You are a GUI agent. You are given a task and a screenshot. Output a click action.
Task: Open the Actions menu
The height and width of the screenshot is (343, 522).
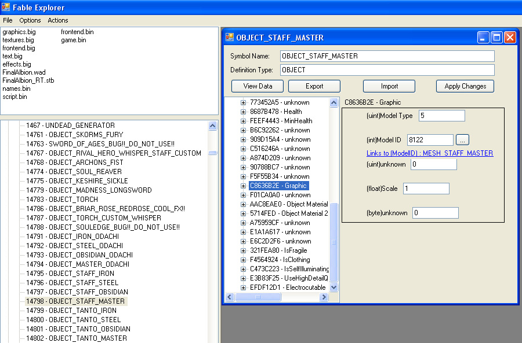coord(58,20)
